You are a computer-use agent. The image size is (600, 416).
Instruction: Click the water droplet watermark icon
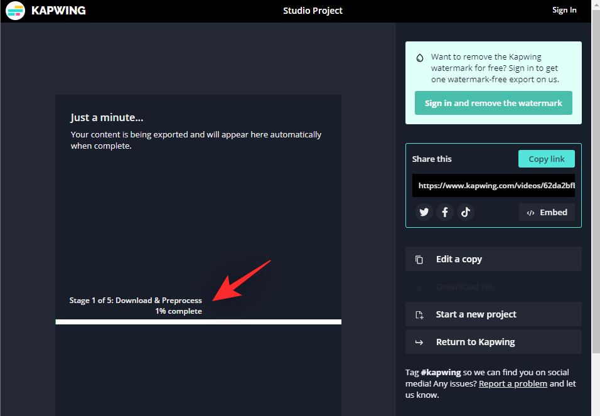click(420, 58)
